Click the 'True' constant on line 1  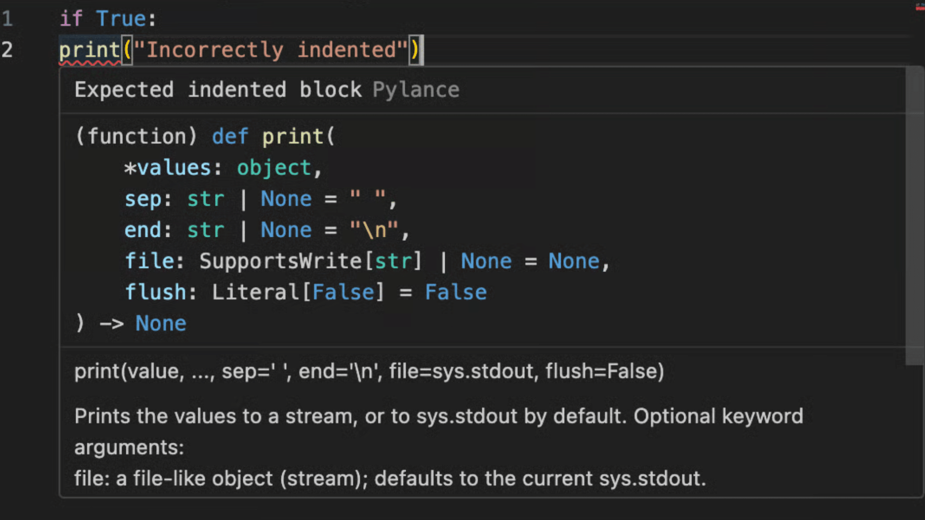[x=121, y=19]
